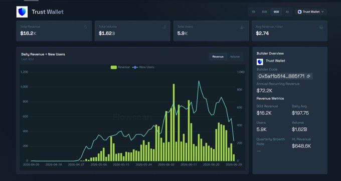Viewport: 341px width, 181px height.
Task: Click the people icon in Total Users card
Action: [x=242, y=27]
